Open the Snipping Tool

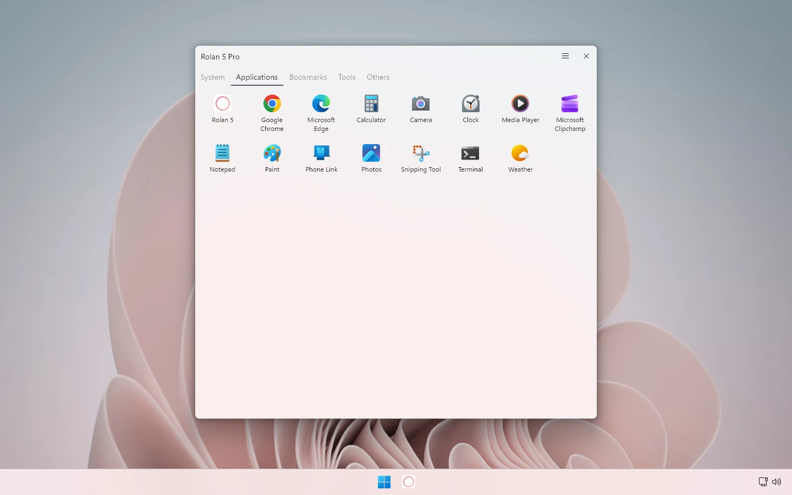pos(421,158)
